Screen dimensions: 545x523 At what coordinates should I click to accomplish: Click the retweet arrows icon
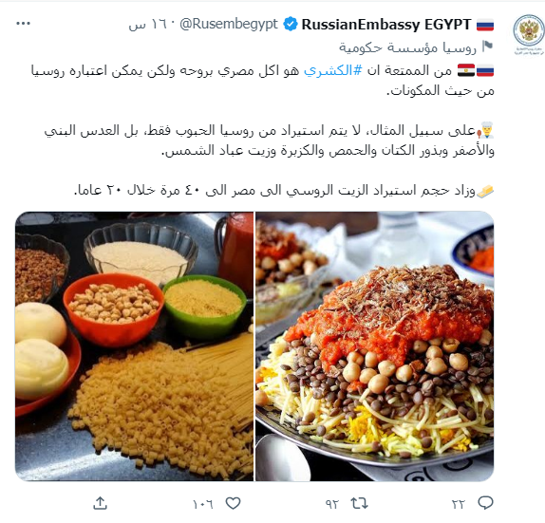coord(360,503)
